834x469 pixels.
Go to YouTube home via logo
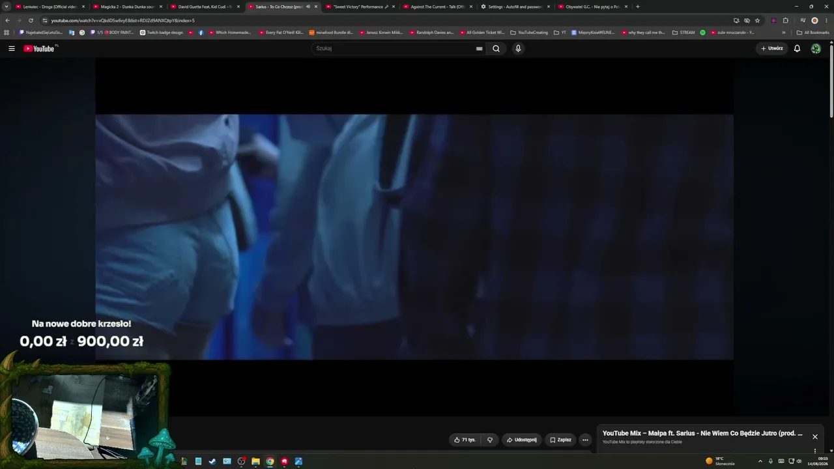point(40,48)
